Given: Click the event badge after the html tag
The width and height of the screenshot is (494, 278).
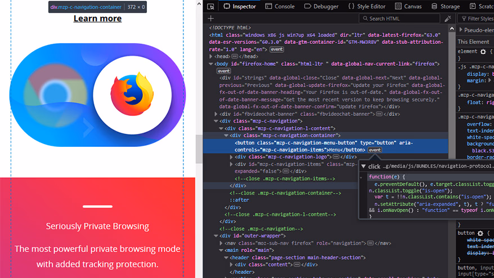Looking at the screenshot, I should coord(277,50).
